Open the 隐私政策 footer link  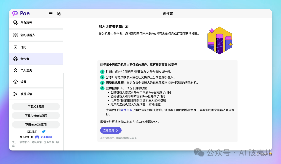click(37, 142)
